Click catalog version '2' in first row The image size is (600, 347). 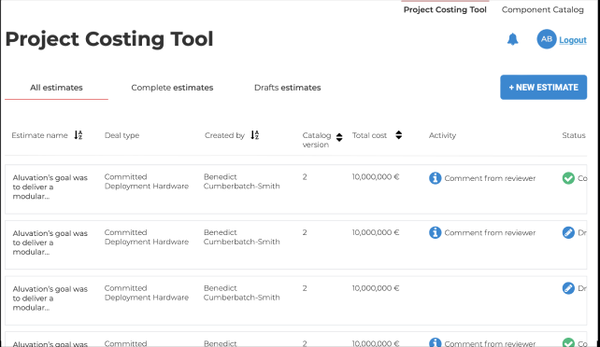coord(305,176)
